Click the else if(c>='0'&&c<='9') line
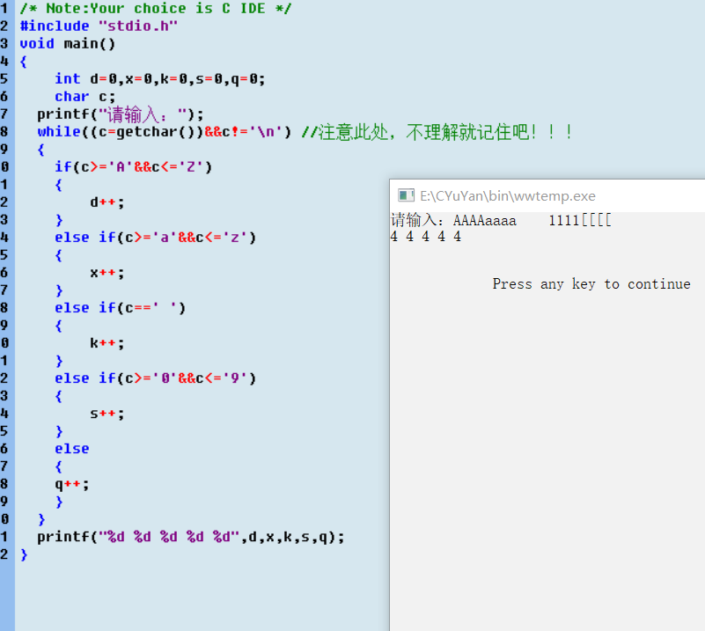 pyautogui.click(x=155, y=378)
